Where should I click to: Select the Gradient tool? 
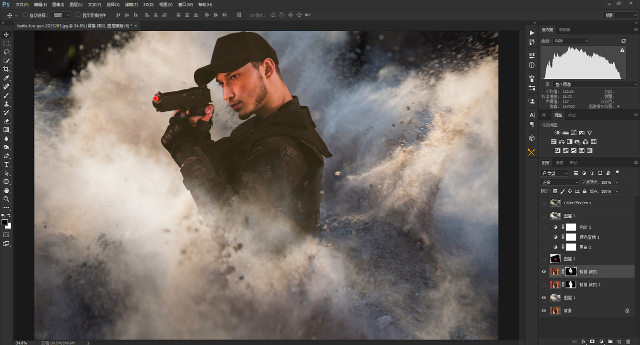[6, 130]
